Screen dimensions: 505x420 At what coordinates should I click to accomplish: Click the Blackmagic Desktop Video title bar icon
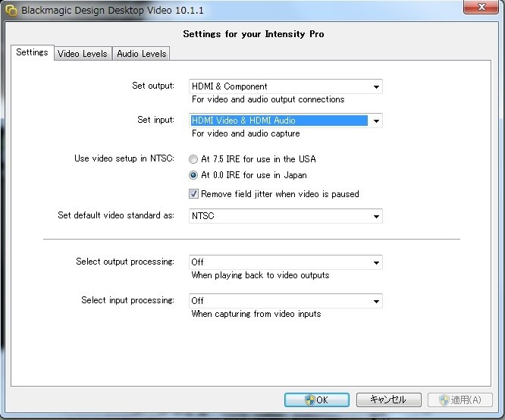[x=11, y=10]
